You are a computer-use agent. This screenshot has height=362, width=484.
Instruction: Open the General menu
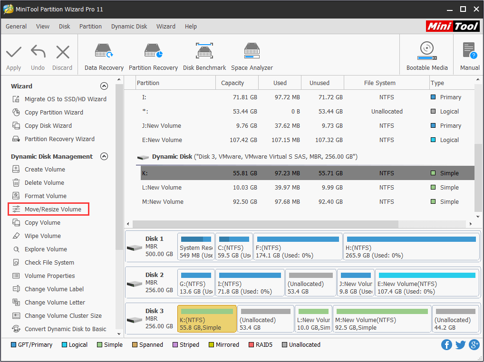[16, 27]
